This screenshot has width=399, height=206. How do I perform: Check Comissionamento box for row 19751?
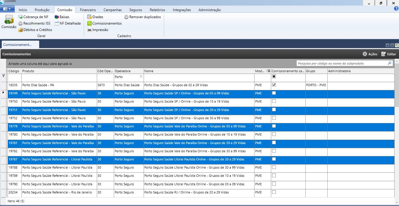(x=274, y=110)
